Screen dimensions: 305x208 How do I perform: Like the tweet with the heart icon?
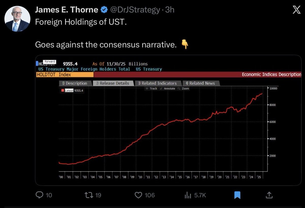[138, 195]
